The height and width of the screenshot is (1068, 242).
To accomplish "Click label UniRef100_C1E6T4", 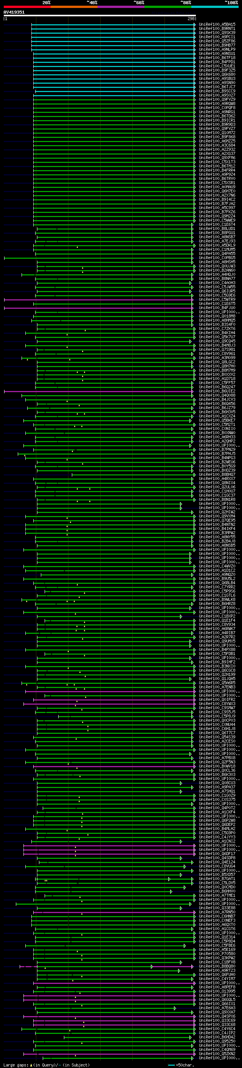I will pyautogui.click(x=217, y=224).
